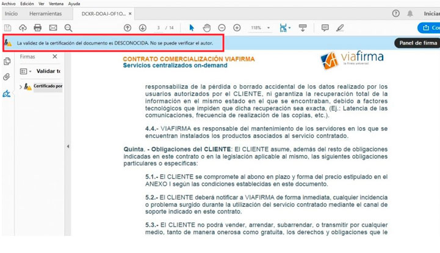
Task: Send the file by email icon
Action: [53, 28]
